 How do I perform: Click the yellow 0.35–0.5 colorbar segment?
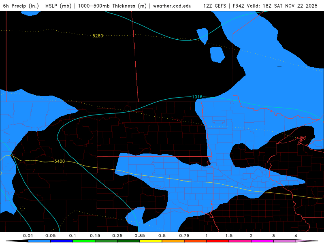pyautogui.click(x=151, y=241)
